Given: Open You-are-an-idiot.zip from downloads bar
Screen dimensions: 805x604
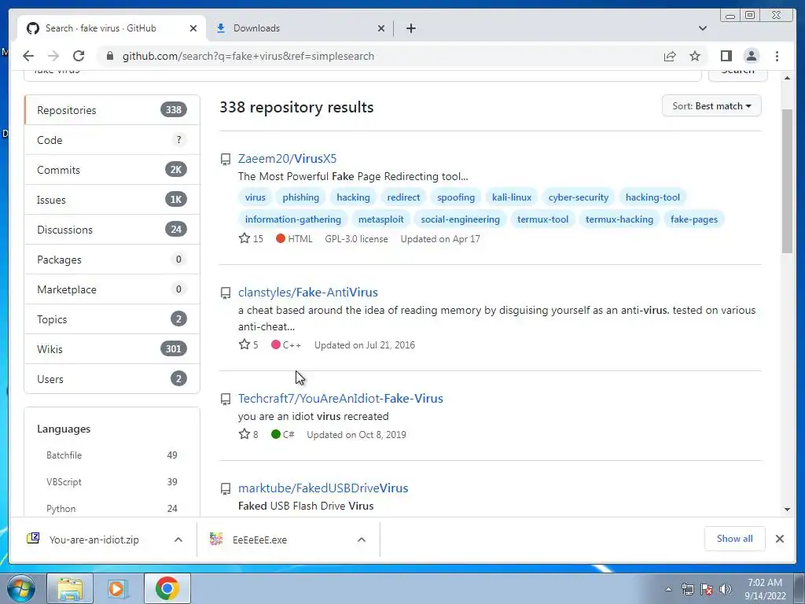Looking at the screenshot, I should point(94,540).
